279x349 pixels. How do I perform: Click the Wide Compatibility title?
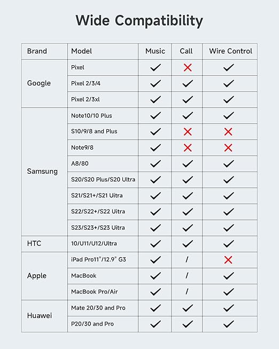[x=139, y=21]
